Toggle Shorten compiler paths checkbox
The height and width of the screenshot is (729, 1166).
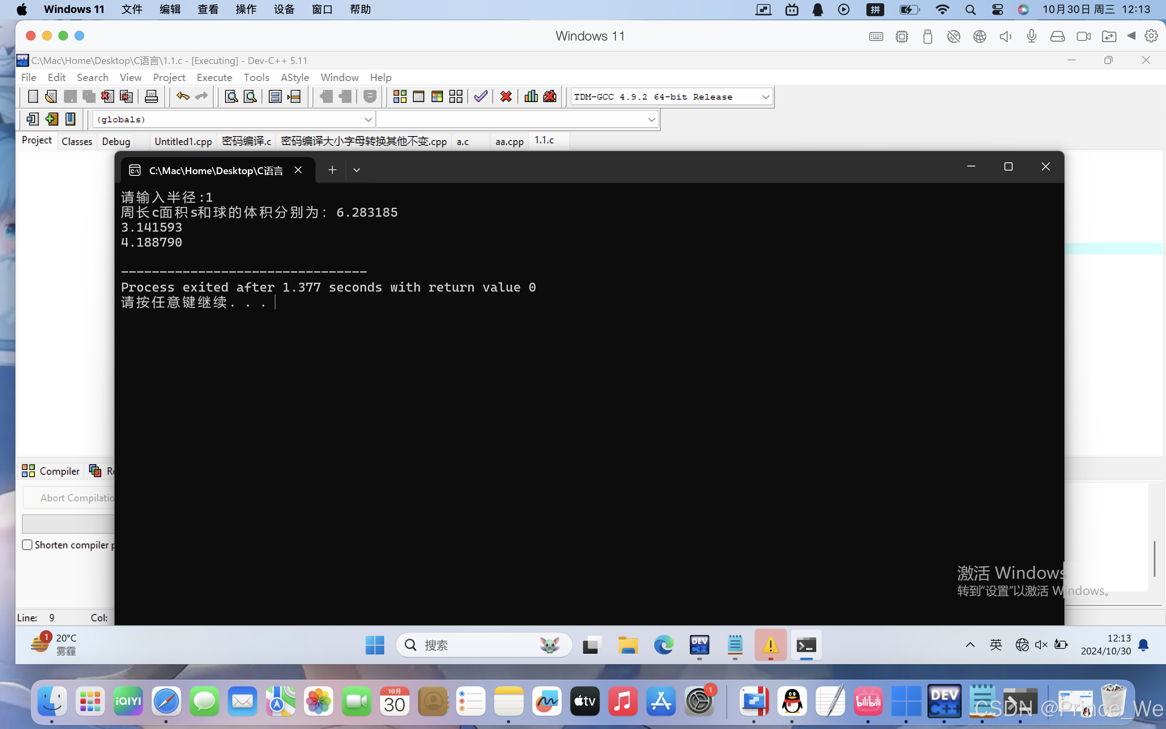[x=28, y=545]
